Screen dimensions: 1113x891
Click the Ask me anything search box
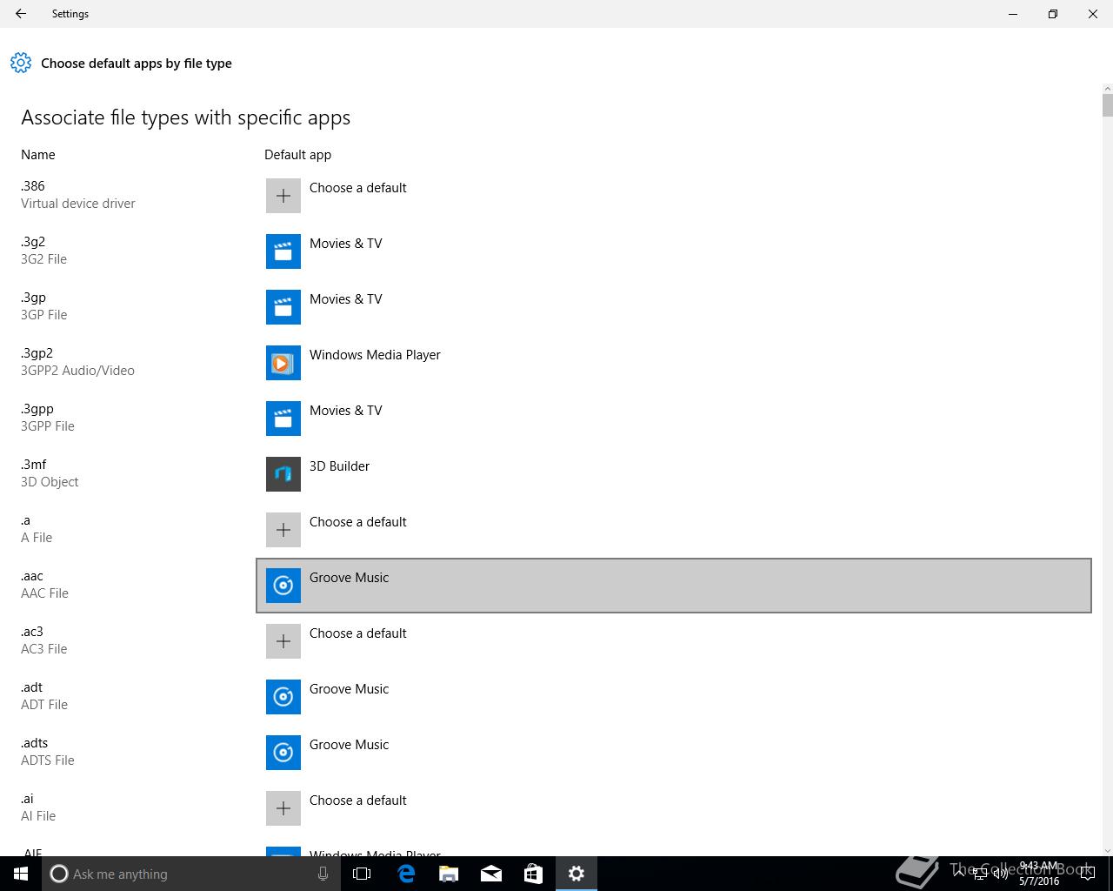(x=190, y=874)
